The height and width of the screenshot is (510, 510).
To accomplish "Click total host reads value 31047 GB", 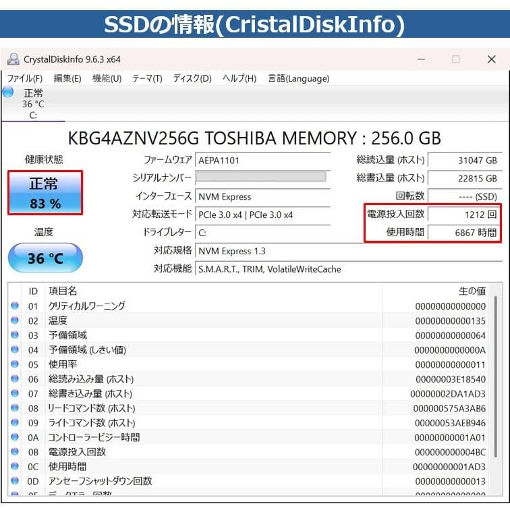I will (x=465, y=161).
